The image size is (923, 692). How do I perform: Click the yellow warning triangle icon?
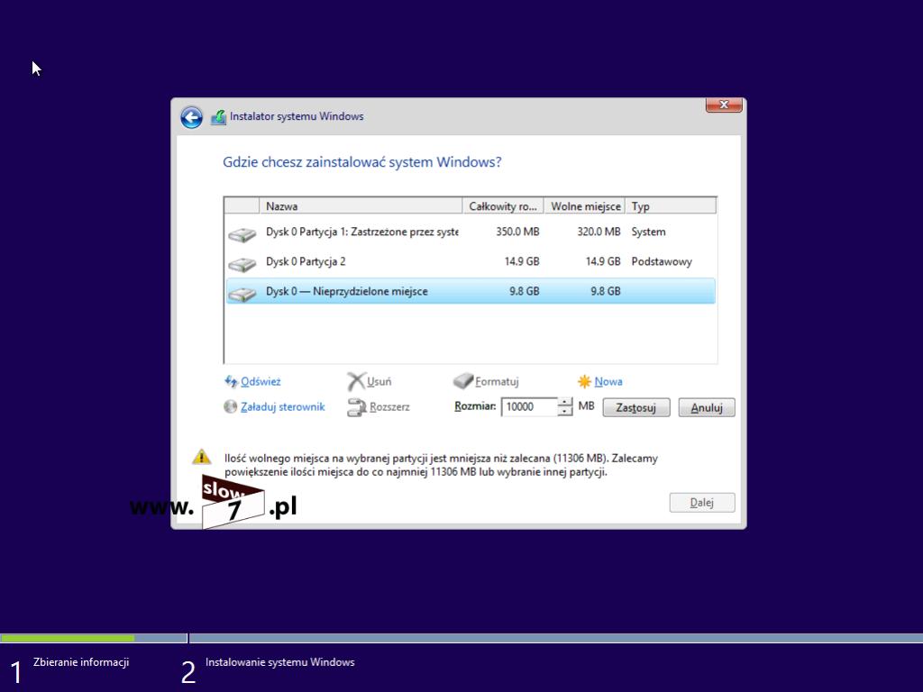click(x=201, y=457)
